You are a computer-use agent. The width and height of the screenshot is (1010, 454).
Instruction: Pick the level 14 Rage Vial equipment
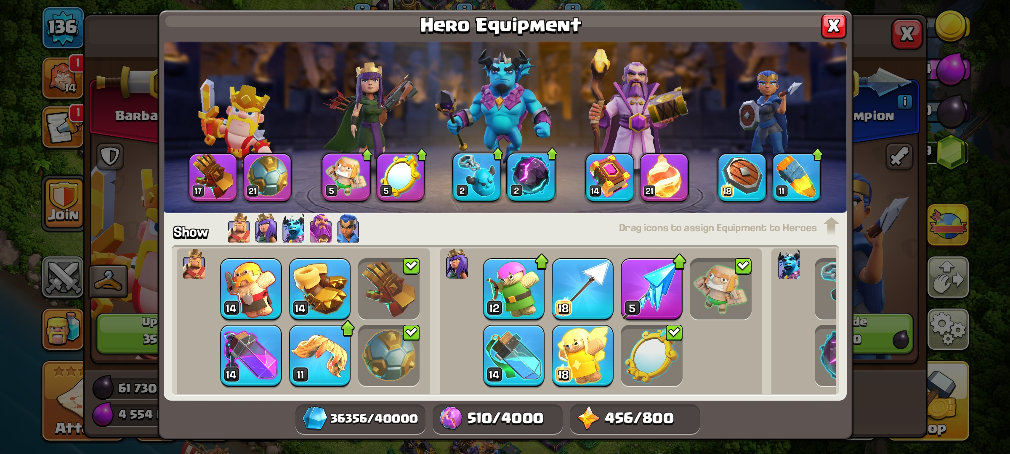[x=251, y=356]
